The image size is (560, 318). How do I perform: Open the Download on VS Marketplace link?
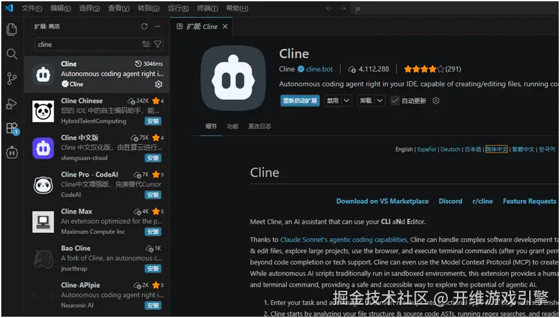coord(383,201)
